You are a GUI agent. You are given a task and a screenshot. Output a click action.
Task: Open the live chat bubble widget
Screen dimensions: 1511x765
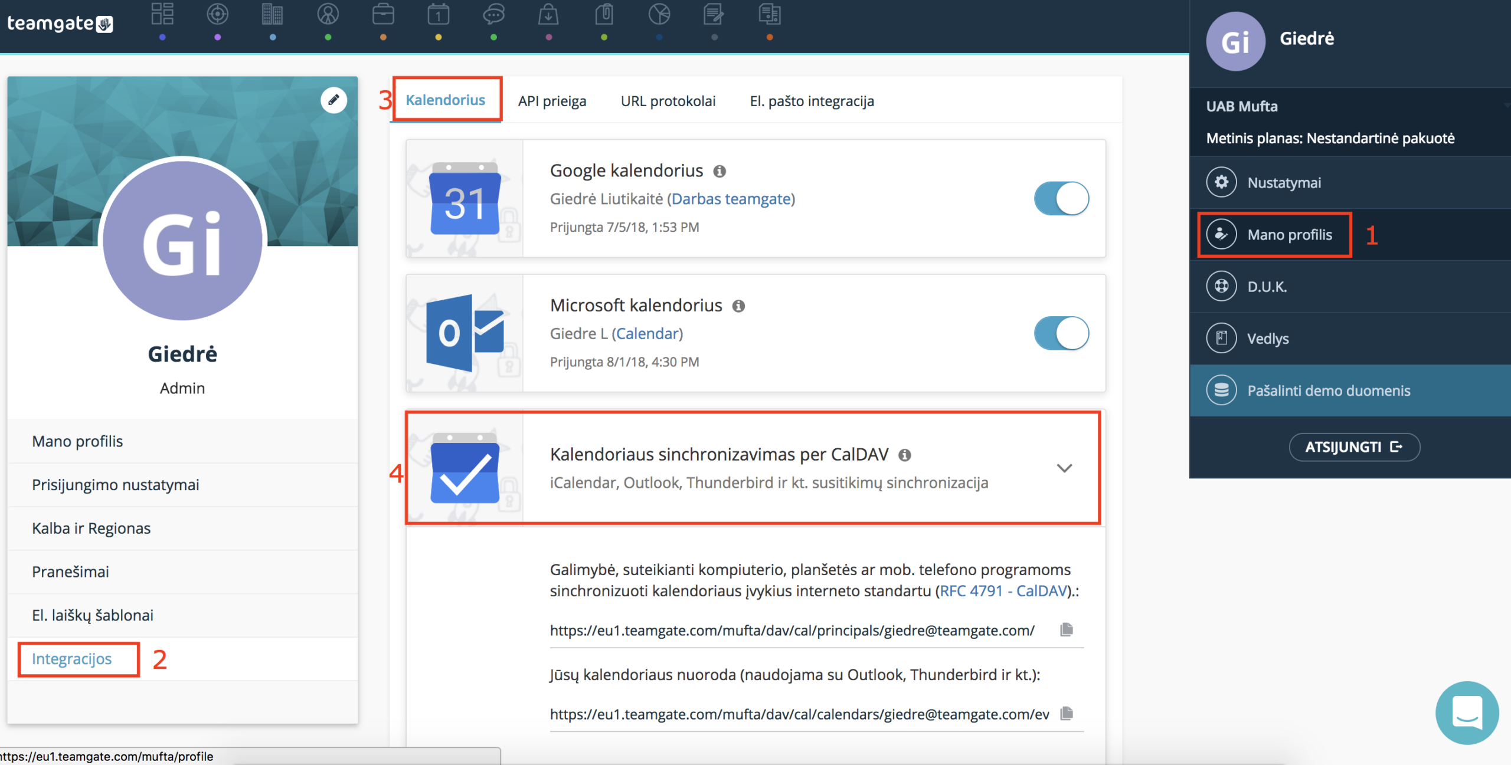pyautogui.click(x=1467, y=713)
